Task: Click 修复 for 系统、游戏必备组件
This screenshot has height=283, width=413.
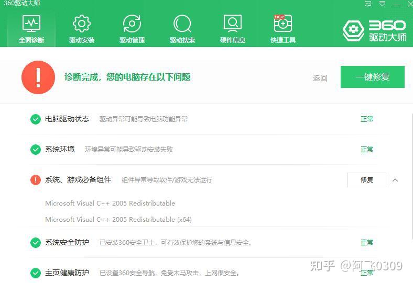Action: [x=367, y=180]
